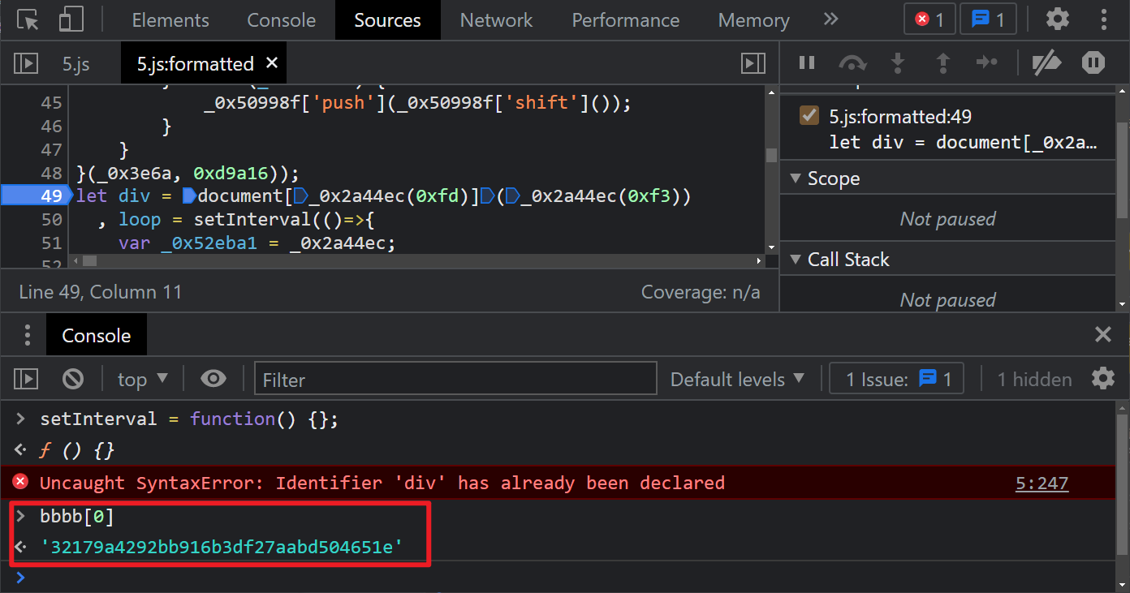The width and height of the screenshot is (1130, 593).
Task: Open the issues count badge in top bar
Action: click(x=988, y=19)
